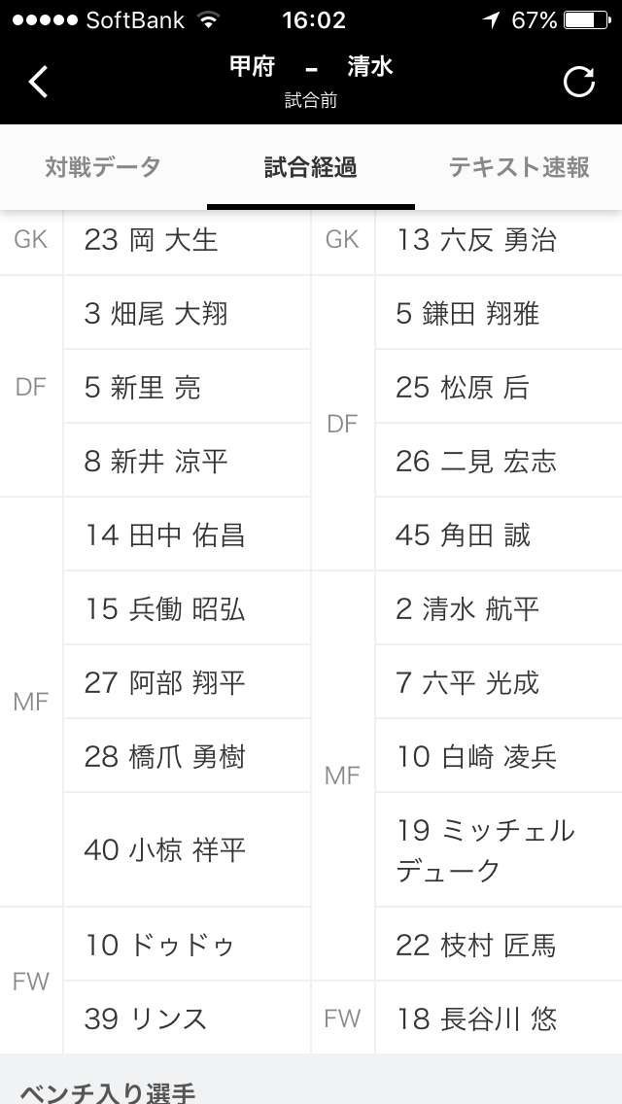Open the テキスト速報 tab
The height and width of the screenshot is (1104, 622).
coord(519,167)
